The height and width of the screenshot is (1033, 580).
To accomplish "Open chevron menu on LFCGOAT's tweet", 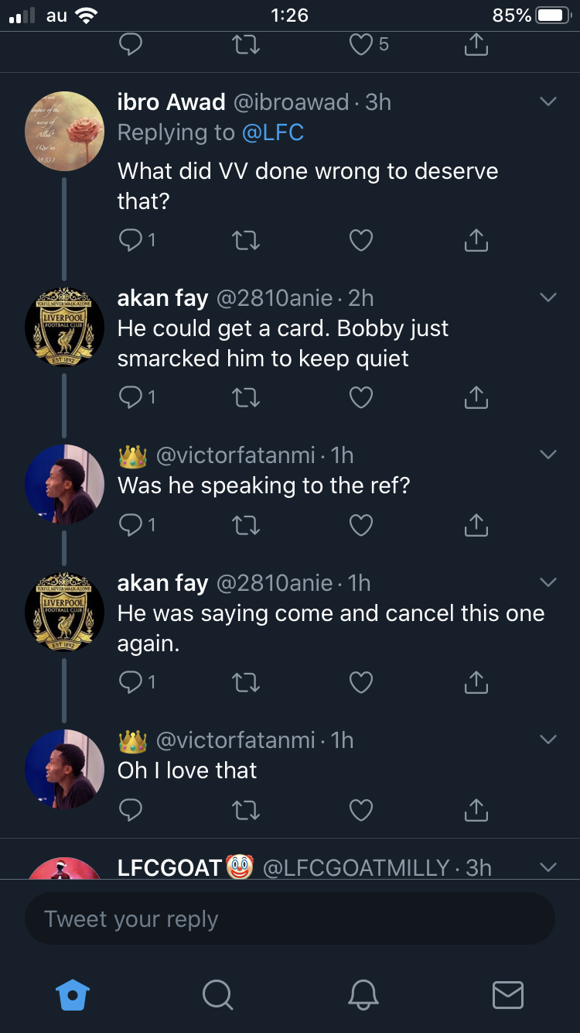I will 548,867.
